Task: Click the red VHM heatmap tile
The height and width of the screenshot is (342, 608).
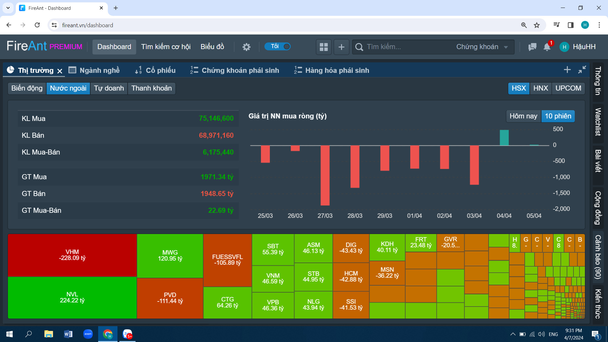Action: point(72,255)
